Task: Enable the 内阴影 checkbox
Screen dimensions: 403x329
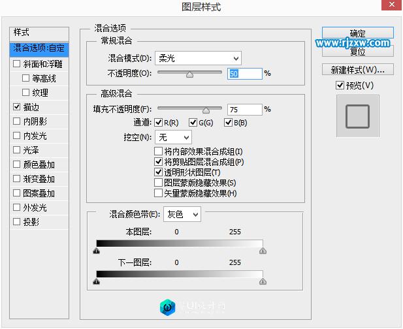Action: pyautogui.click(x=17, y=121)
